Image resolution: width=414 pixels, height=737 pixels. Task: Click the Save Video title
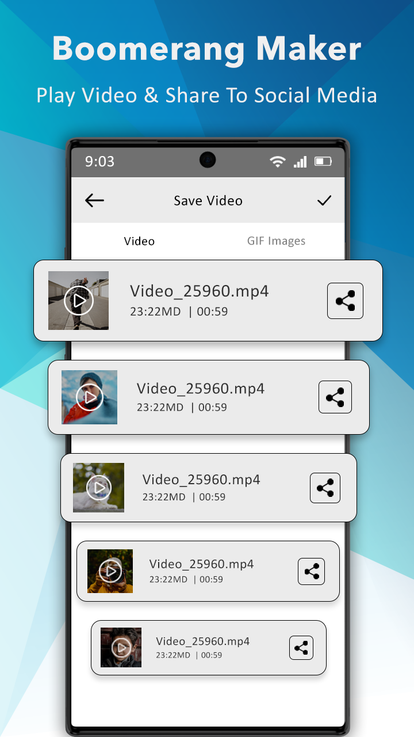(208, 201)
